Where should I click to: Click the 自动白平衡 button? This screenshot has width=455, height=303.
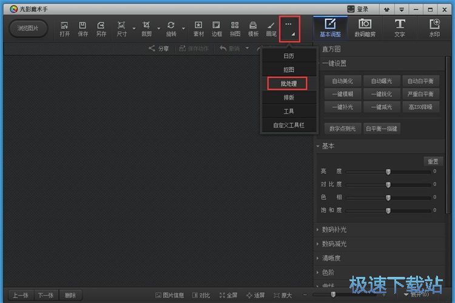(420, 81)
